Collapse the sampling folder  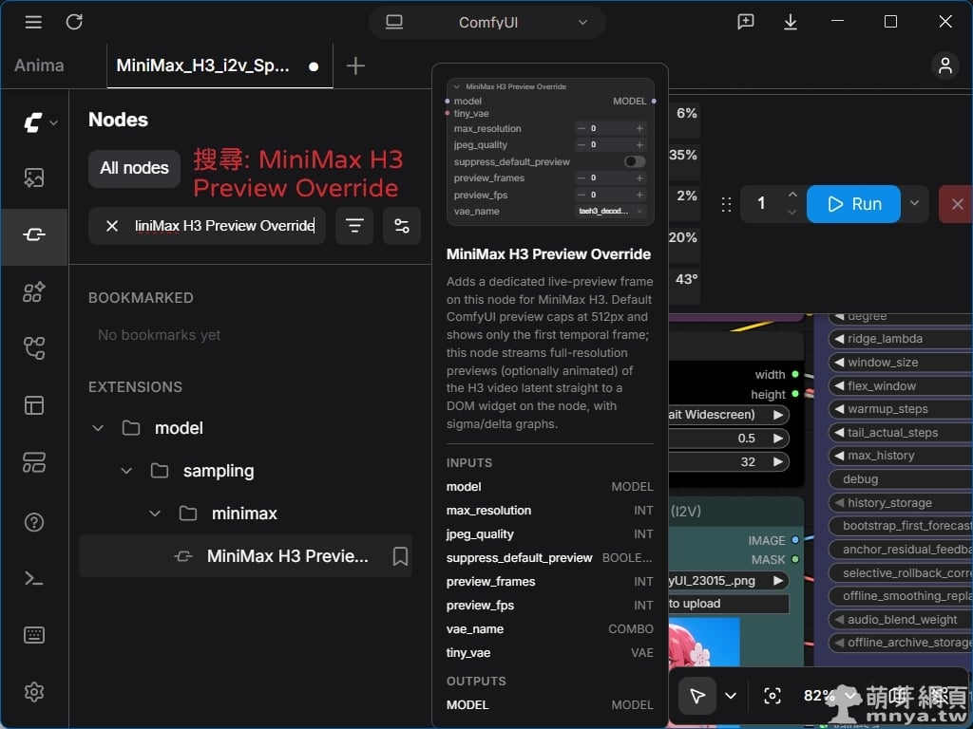point(126,471)
